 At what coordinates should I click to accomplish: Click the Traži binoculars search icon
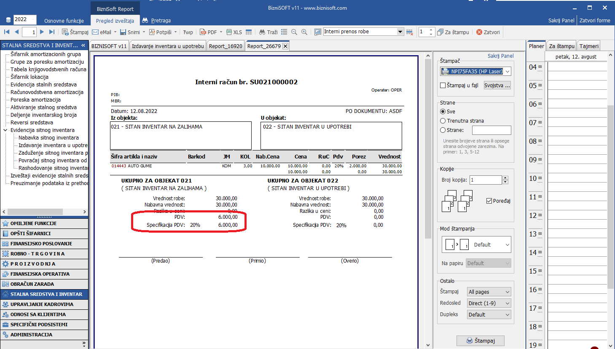[262, 32]
